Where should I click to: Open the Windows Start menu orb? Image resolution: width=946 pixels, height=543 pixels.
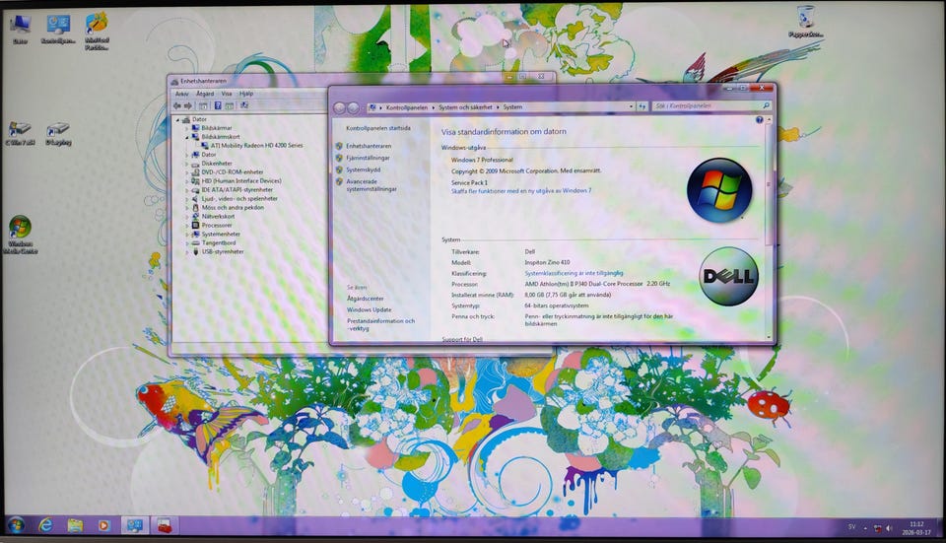pos(16,523)
